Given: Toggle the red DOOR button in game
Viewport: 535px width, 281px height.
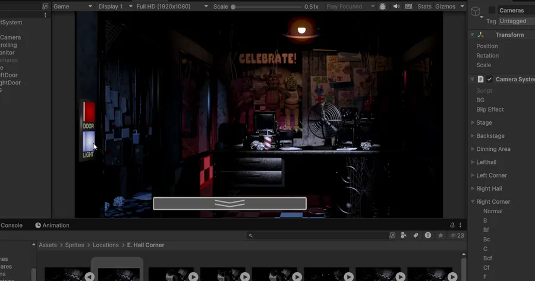Looking at the screenshot, I should (x=89, y=112).
